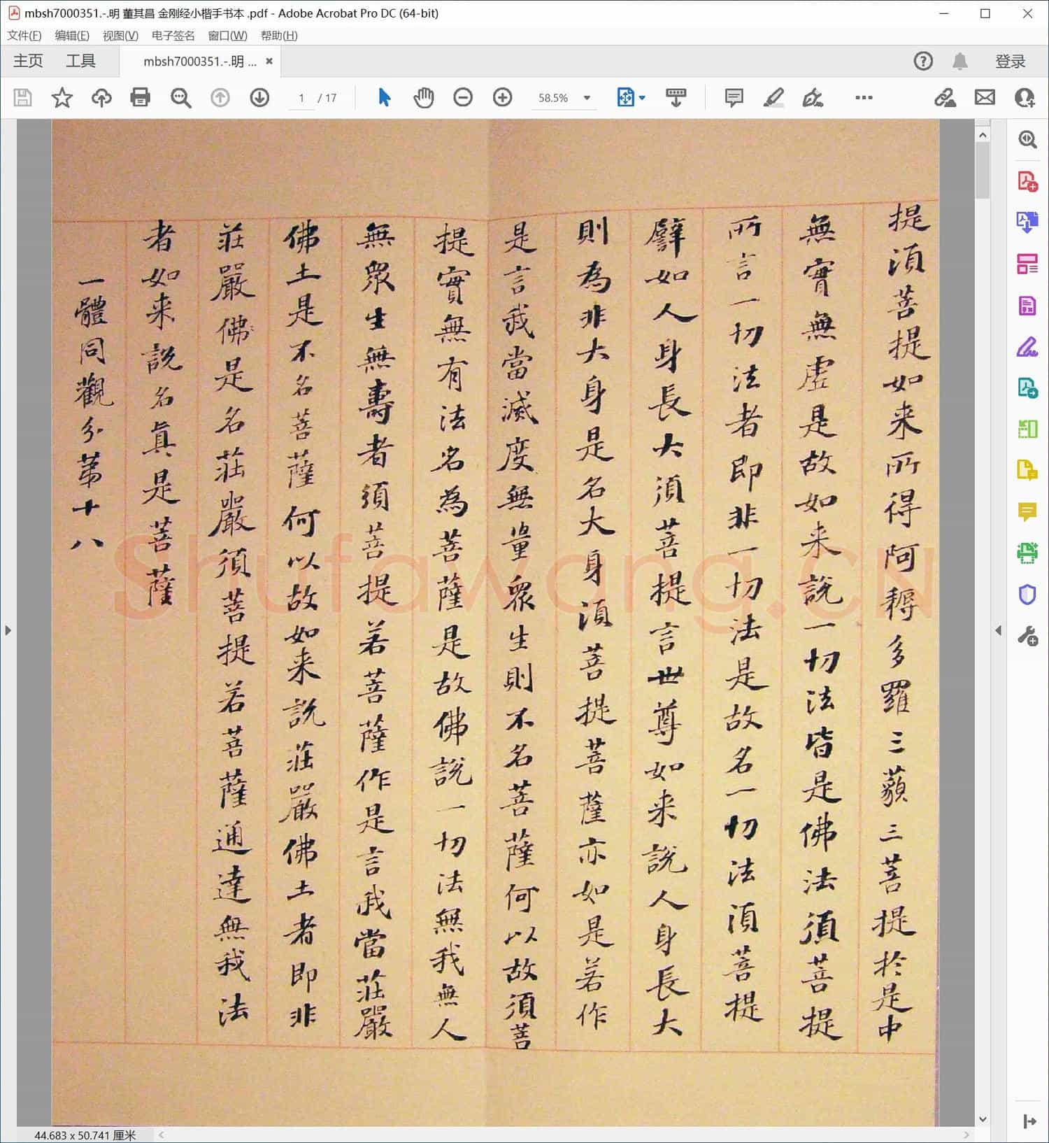Send file by email envelope icon
Screen dimensions: 1049x1143
click(985, 97)
